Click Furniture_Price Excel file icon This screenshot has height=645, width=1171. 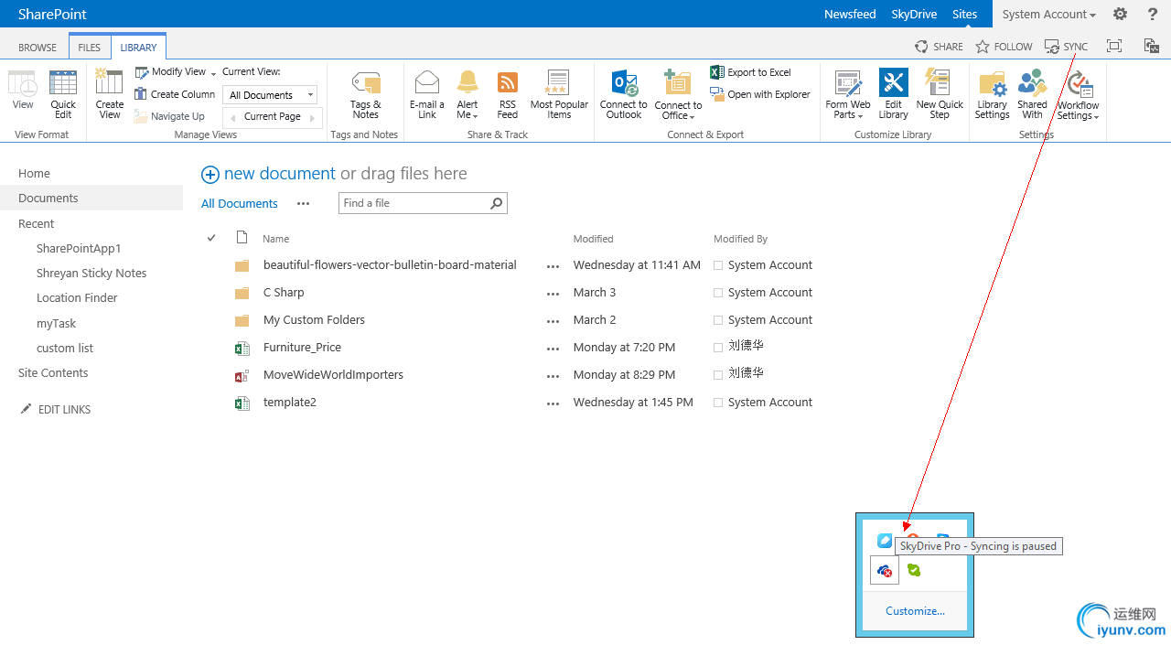click(x=242, y=348)
